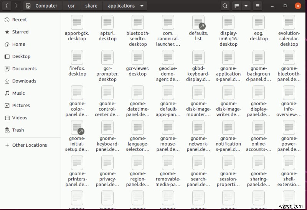Click the share path segment

pyautogui.click(x=91, y=6)
